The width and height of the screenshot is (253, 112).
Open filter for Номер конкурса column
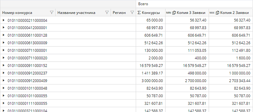click(x=52, y=12)
